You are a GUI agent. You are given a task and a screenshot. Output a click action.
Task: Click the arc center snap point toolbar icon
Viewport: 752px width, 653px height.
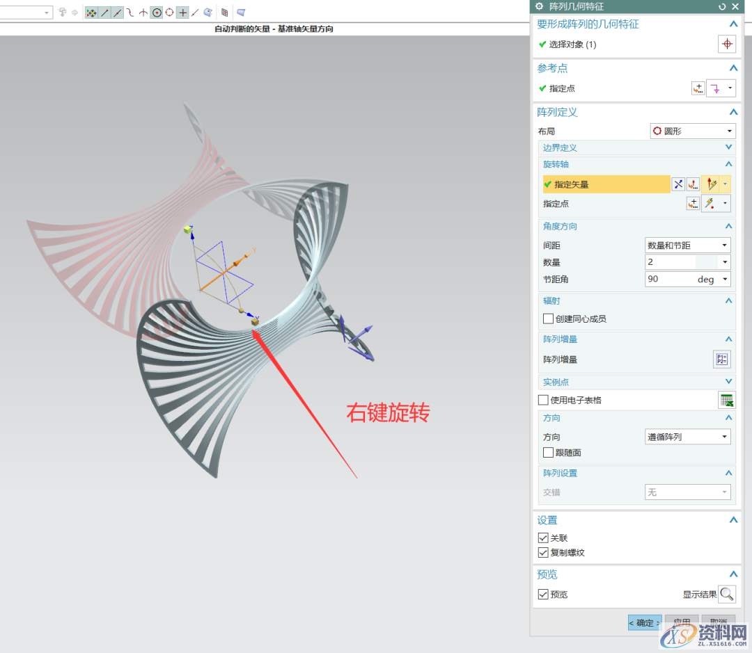157,13
